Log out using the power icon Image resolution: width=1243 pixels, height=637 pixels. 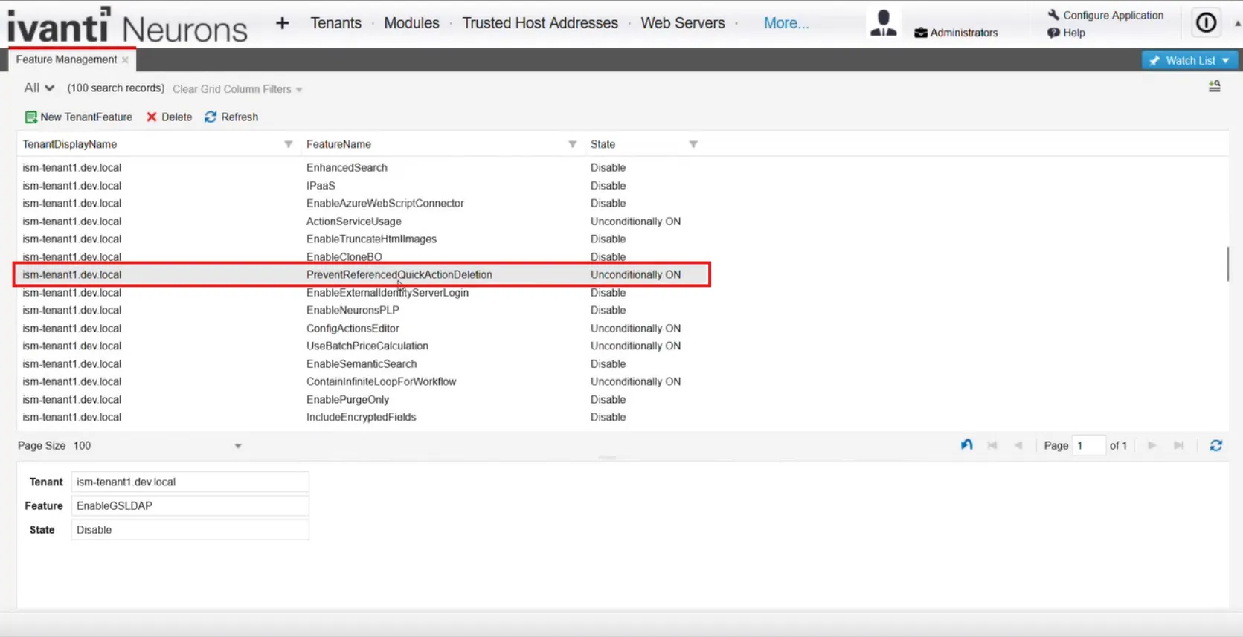click(1206, 23)
